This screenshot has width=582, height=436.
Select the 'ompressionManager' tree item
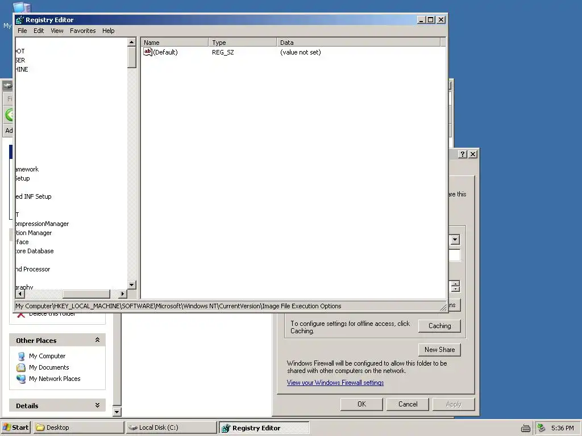click(42, 224)
